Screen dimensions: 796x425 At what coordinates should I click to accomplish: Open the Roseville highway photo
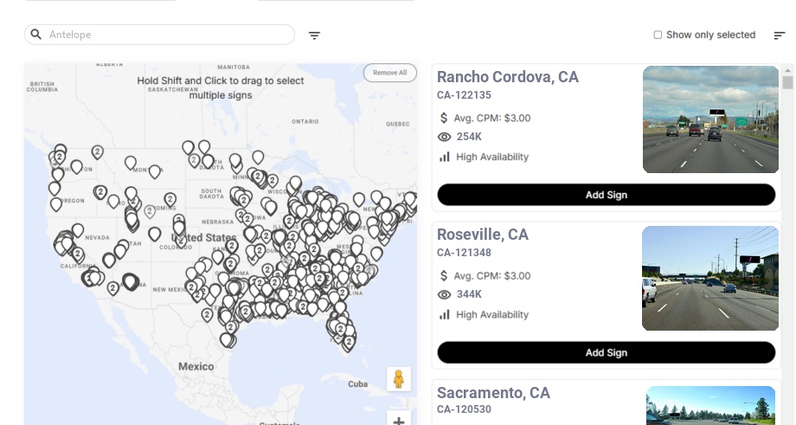(x=710, y=278)
